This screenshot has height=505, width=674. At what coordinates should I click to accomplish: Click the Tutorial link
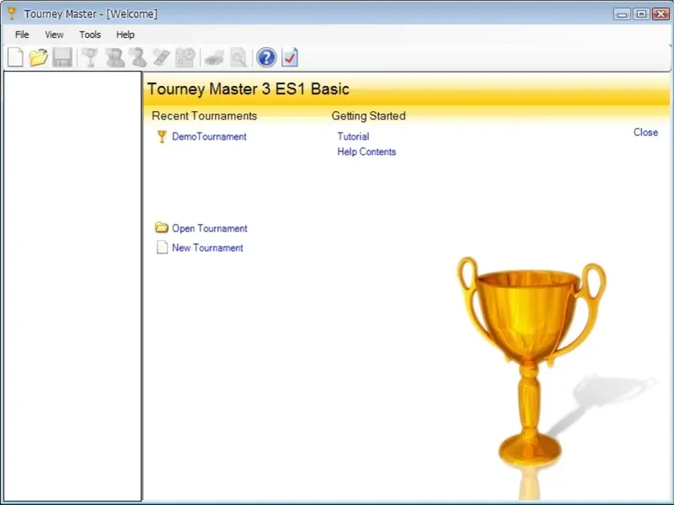(x=353, y=136)
